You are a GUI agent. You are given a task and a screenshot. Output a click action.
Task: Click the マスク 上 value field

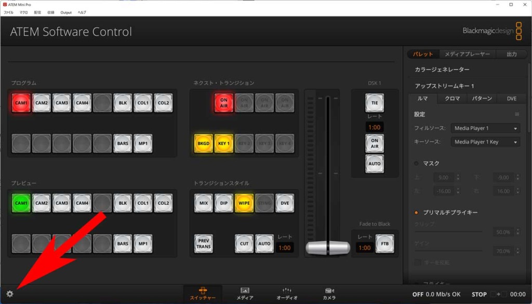pos(444,177)
